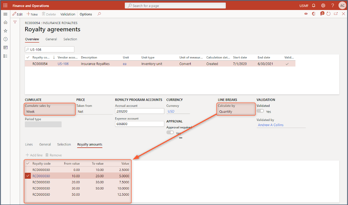Open Workspaces icon in left sidebar
Image resolution: width=348 pixels, height=205 pixels.
click(5, 48)
